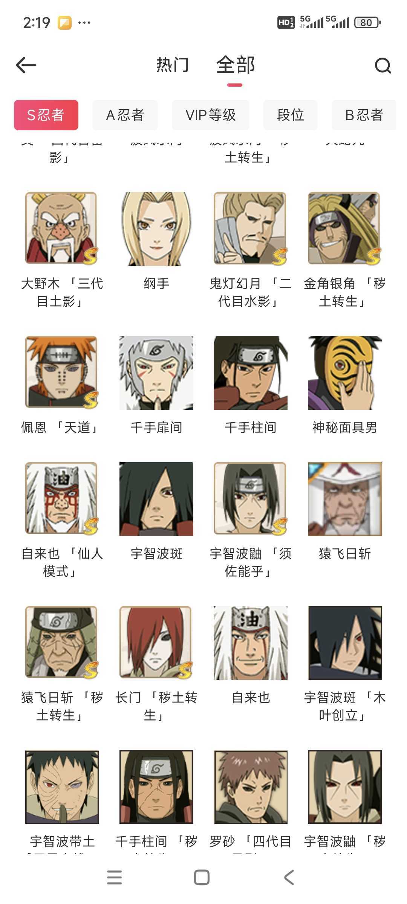Switch to the 热门 tab
This screenshot has width=407, height=904.
coord(173,65)
